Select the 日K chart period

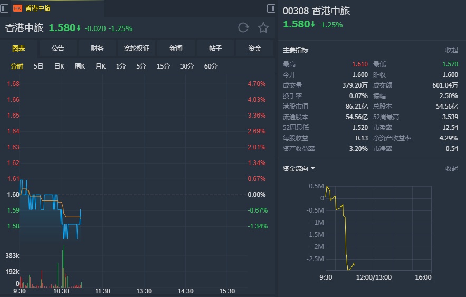59,66
